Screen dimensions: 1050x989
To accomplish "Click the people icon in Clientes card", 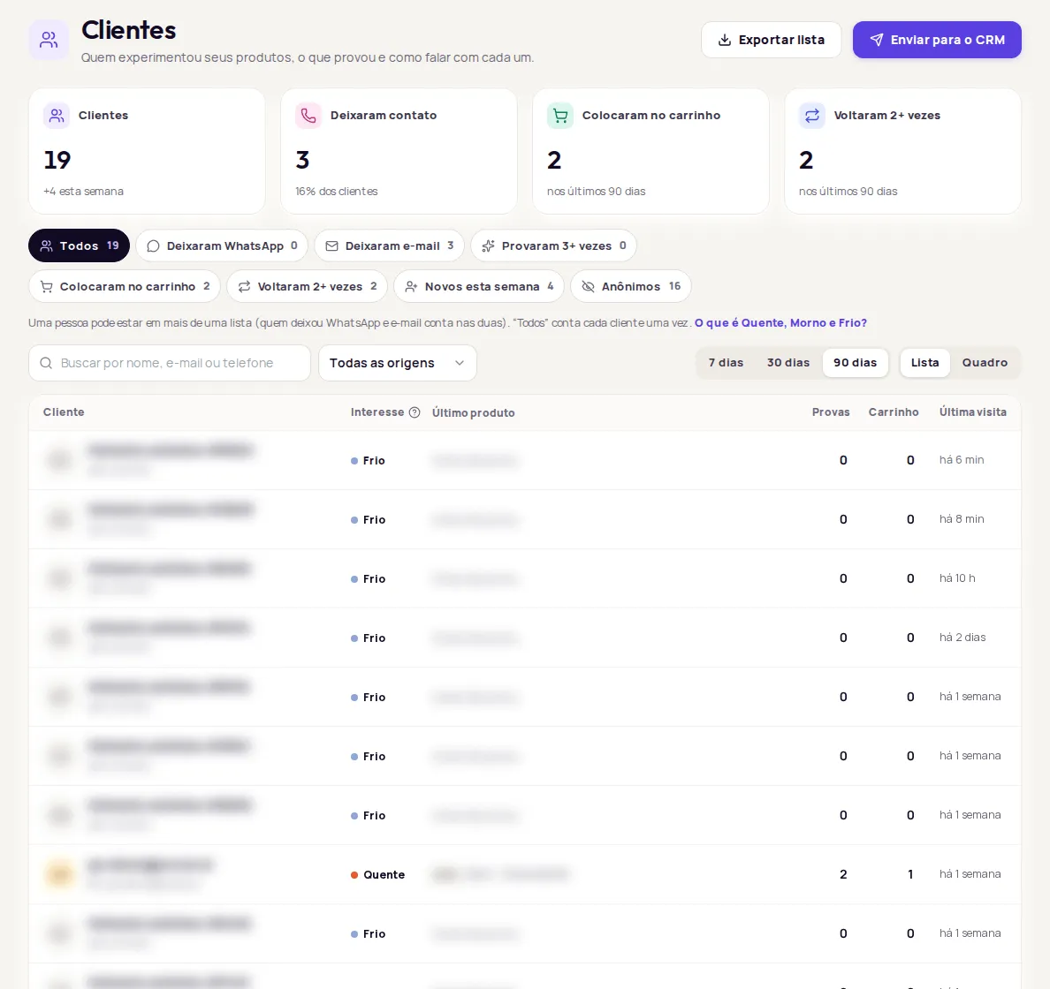I will [57, 116].
